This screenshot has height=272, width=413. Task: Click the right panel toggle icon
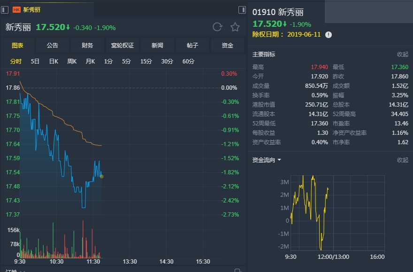(242, 9)
